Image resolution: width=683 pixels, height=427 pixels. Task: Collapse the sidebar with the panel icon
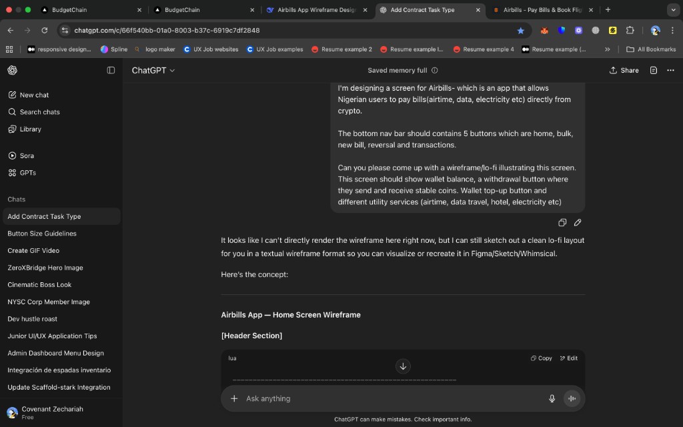[111, 70]
